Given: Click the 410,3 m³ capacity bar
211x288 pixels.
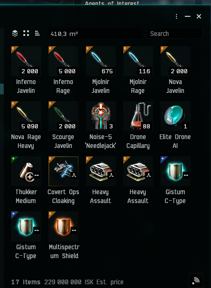Looking at the screenshot, I should coord(95,34).
